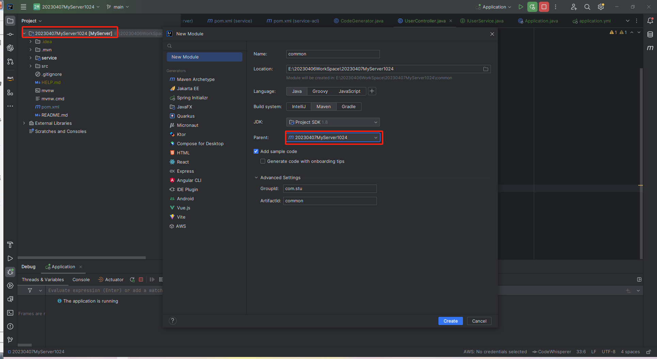Click the Create button
The height and width of the screenshot is (359, 657).
coord(450,321)
